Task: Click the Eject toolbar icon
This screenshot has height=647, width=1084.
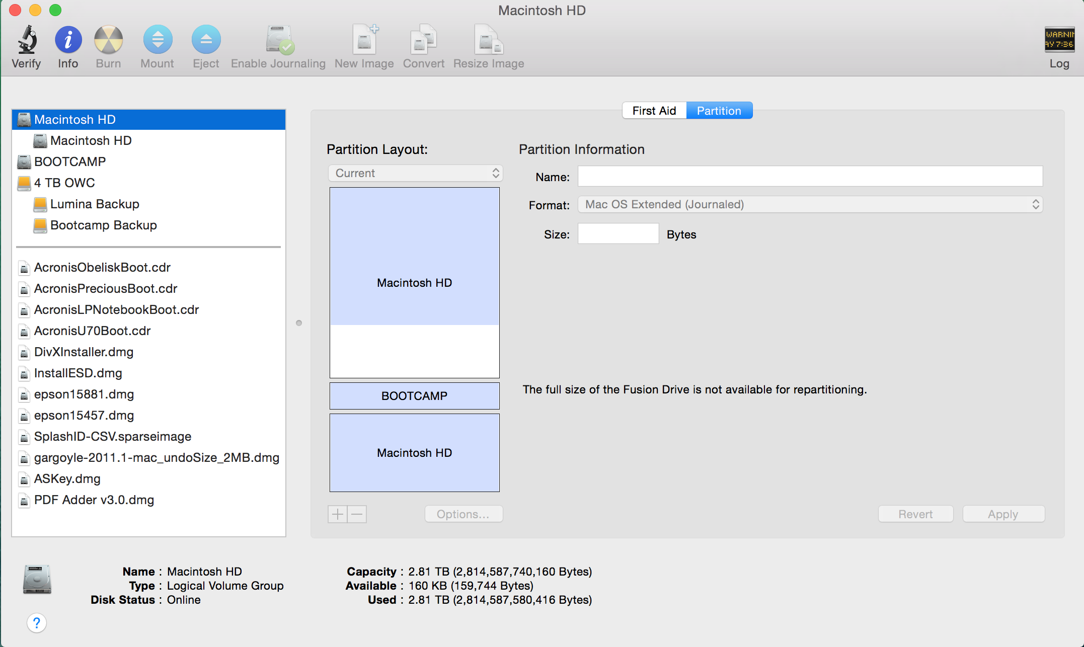Action: coord(206,40)
